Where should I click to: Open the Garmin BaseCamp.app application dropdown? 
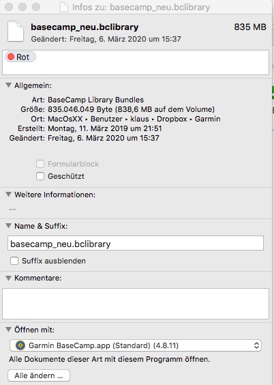pos(136,345)
